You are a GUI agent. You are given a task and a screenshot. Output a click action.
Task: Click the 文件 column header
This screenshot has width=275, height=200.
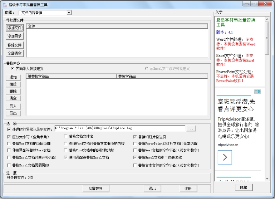point(117,26)
